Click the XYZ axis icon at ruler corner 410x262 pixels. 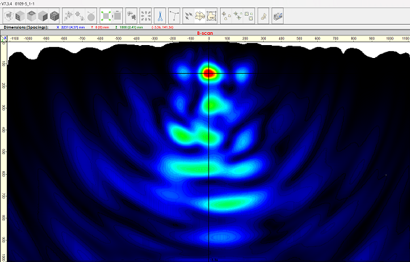3,39
